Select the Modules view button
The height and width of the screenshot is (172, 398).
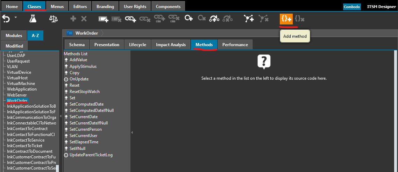click(x=14, y=35)
